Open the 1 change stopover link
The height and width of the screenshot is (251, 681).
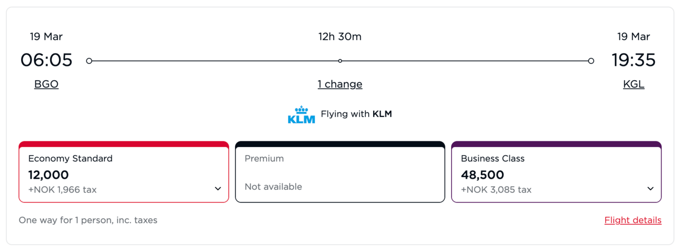pyautogui.click(x=340, y=84)
